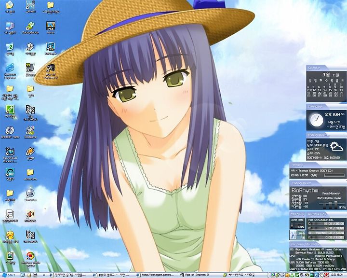Screen dimensions: 347x278
Task: Click the Hardware Information panel header
Action: (x=306, y=244)
